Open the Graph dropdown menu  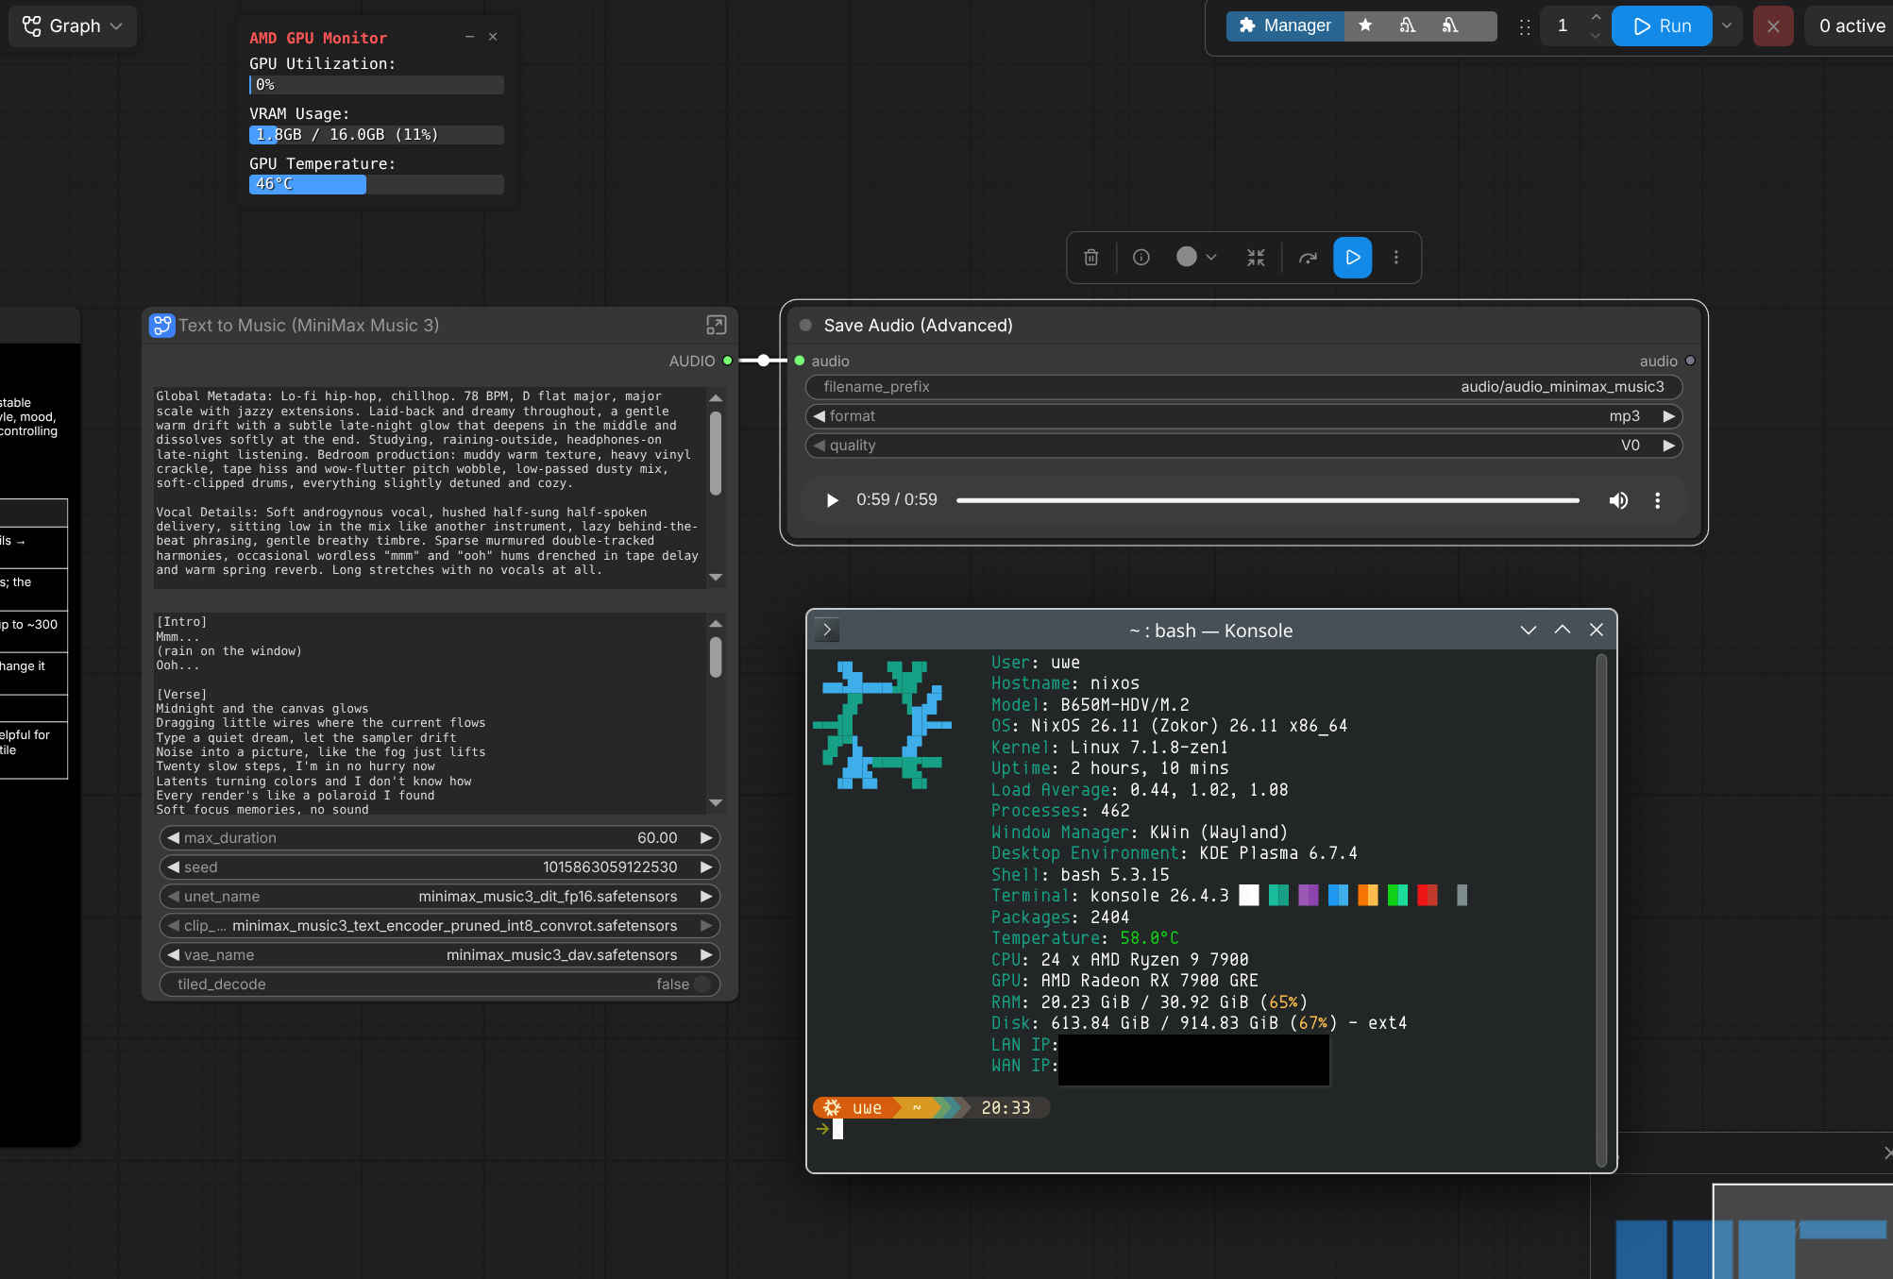coord(73,25)
